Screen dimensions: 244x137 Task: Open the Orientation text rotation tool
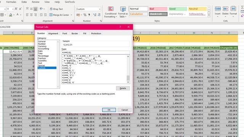coord(41,9)
